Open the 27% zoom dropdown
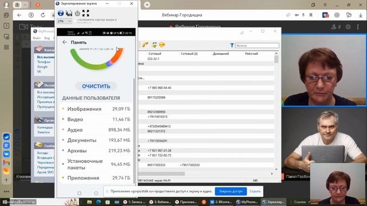Image resolution: width=367 pixels, height=206 pixels. pyautogui.click(x=64, y=21)
